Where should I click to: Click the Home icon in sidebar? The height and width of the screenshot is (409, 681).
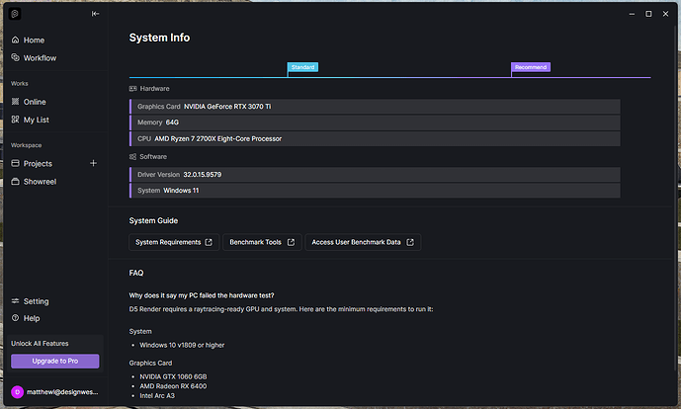click(15, 40)
